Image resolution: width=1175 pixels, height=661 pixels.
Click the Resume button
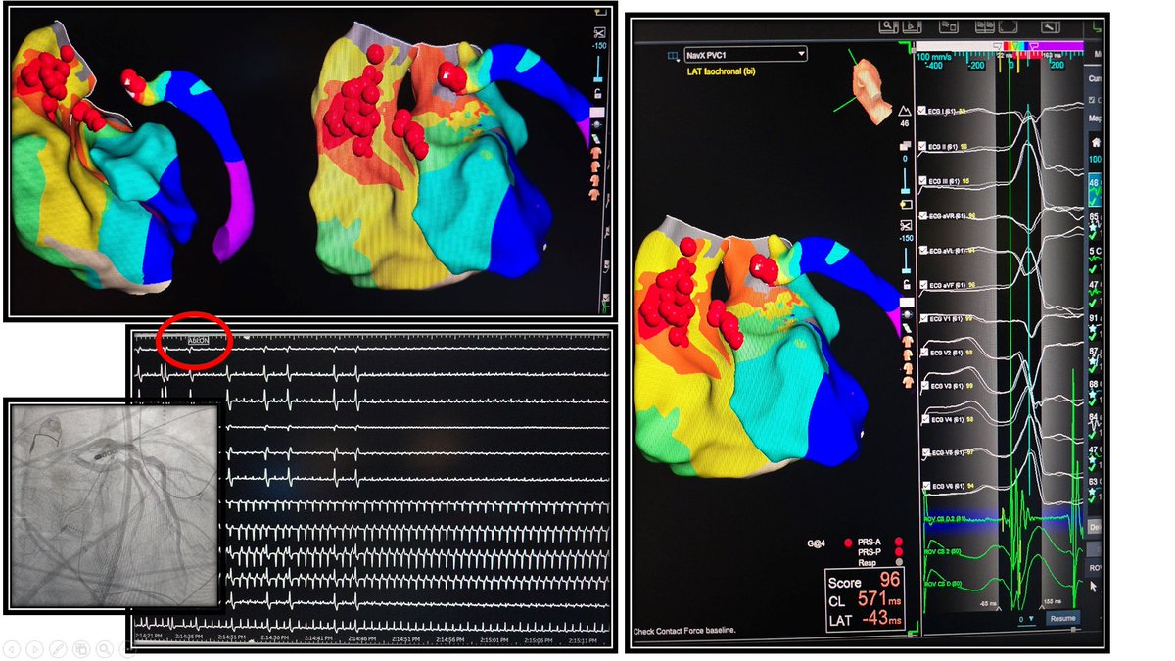pos(1062,618)
